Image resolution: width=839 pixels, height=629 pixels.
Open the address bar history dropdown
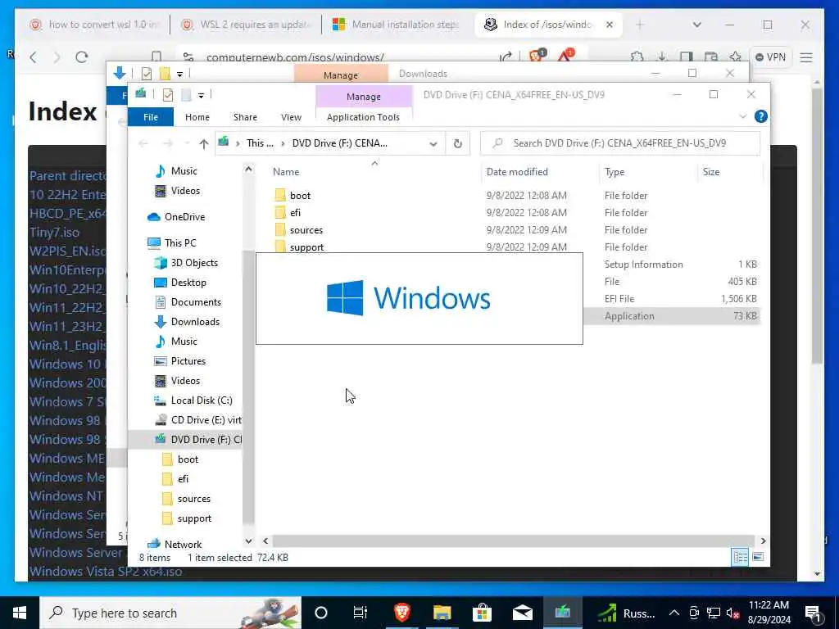(433, 143)
